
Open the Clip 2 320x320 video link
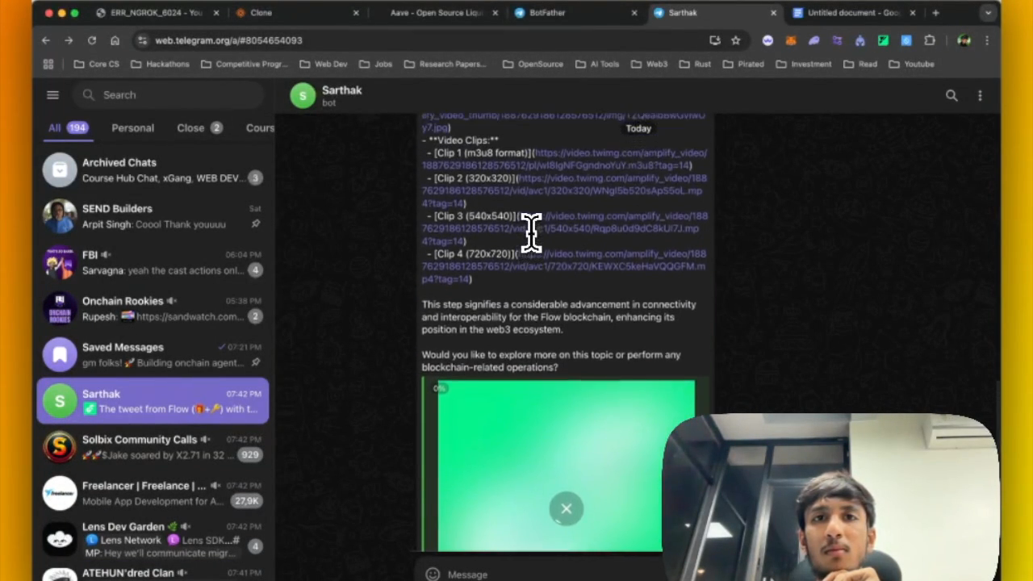pos(563,190)
